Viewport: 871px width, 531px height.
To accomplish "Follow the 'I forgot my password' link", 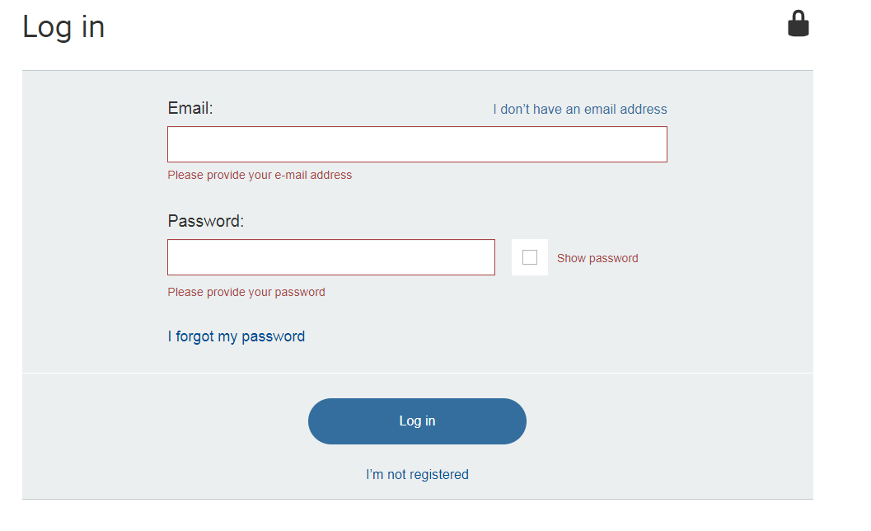I will click(x=236, y=337).
